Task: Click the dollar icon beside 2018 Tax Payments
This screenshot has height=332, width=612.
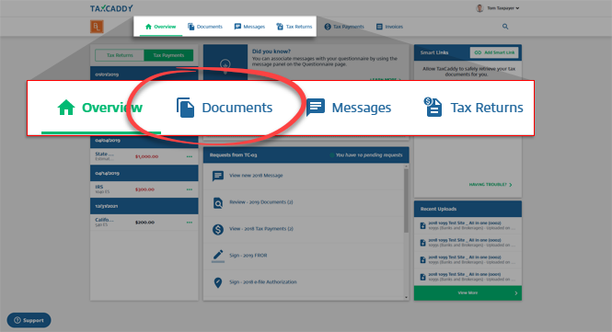Action: [x=218, y=229]
